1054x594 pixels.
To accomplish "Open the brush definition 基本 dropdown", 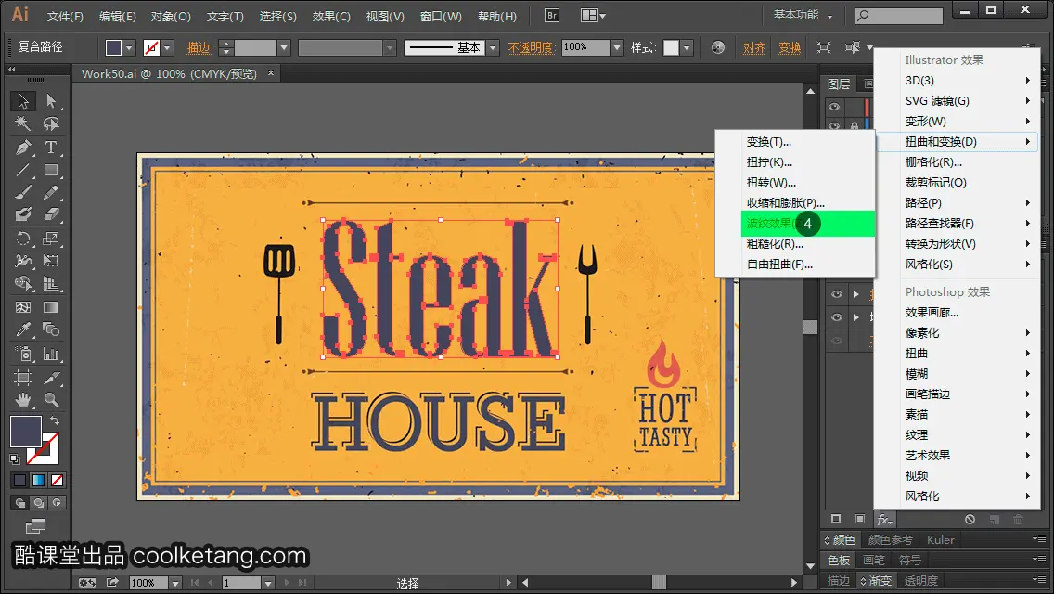I will pyautogui.click(x=493, y=47).
